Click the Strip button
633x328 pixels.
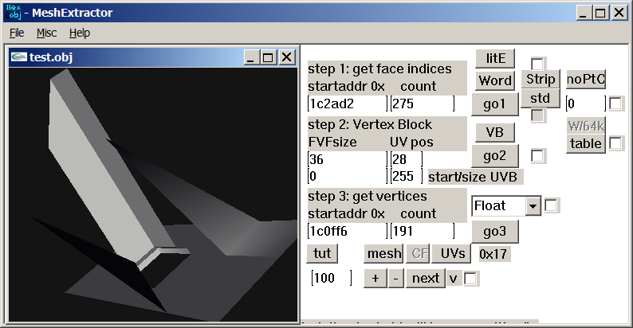(x=541, y=79)
